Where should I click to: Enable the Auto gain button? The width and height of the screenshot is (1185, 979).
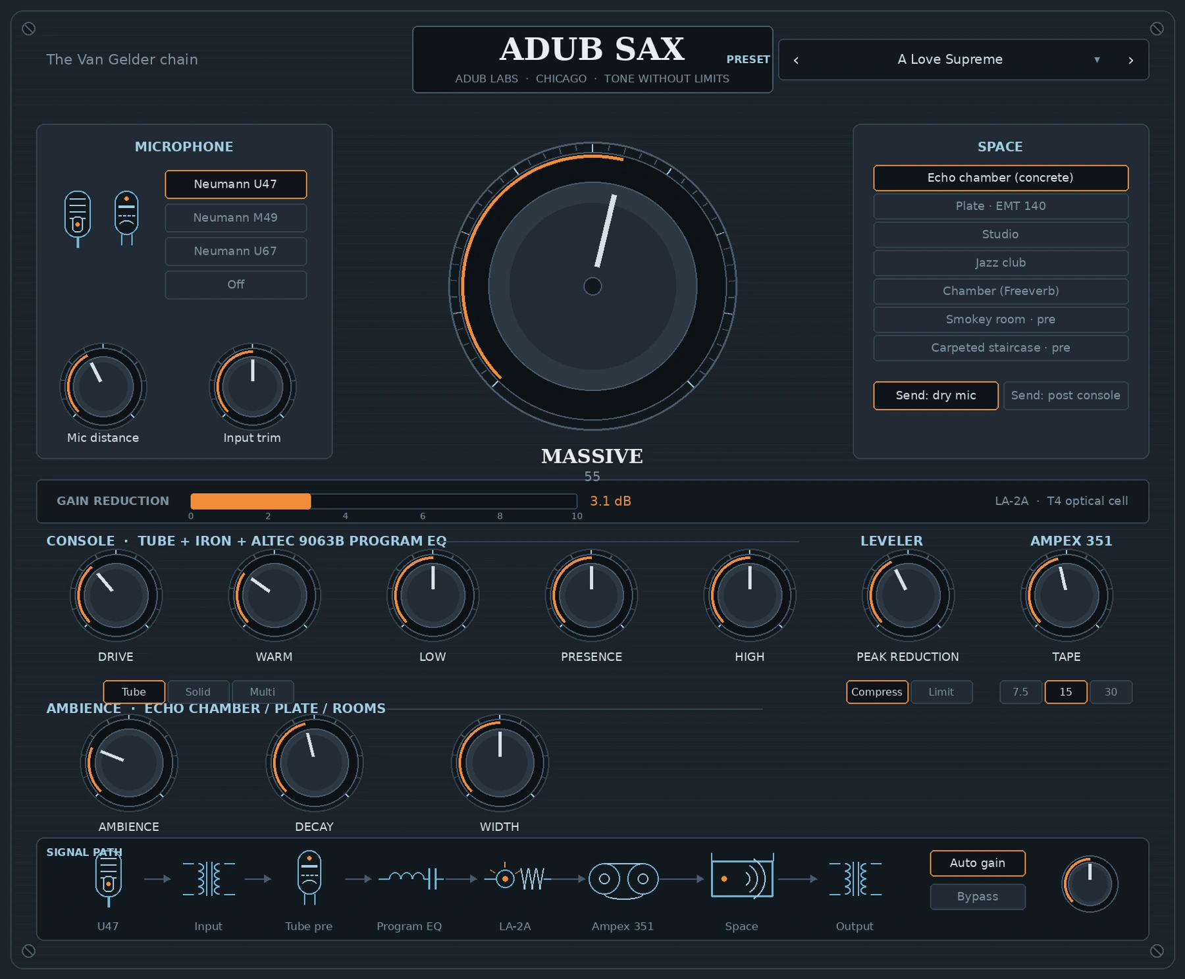pyautogui.click(x=978, y=863)
